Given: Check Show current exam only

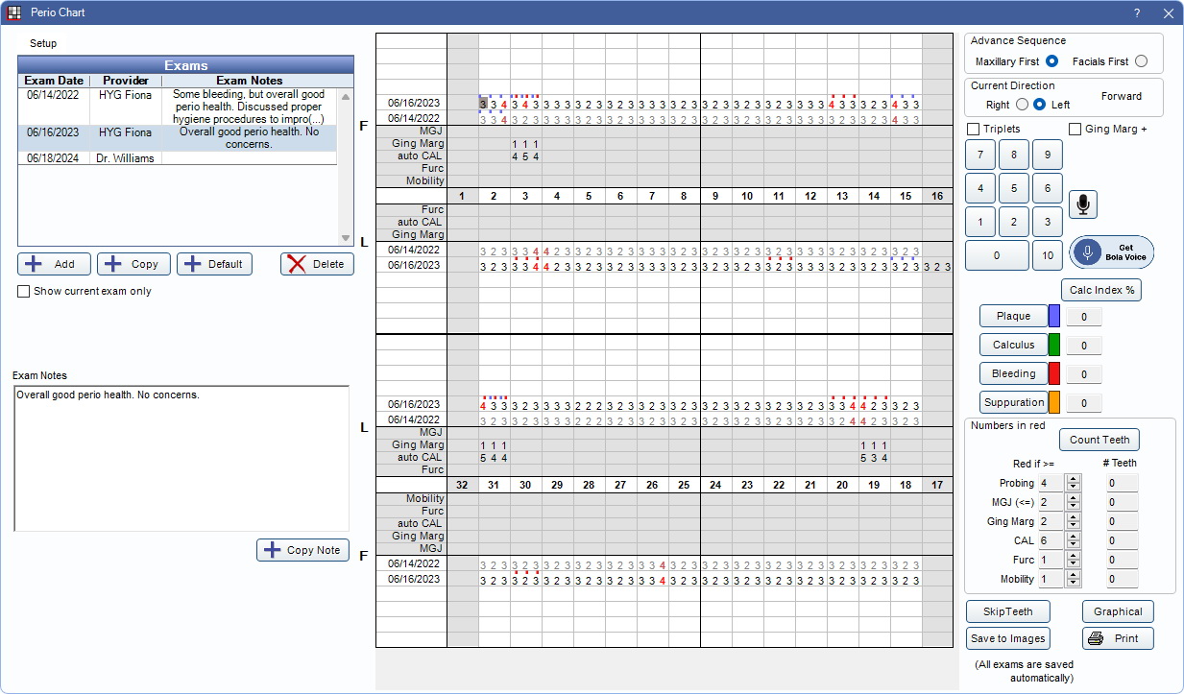Looking at the screenshot, I should tap(24, 291).
